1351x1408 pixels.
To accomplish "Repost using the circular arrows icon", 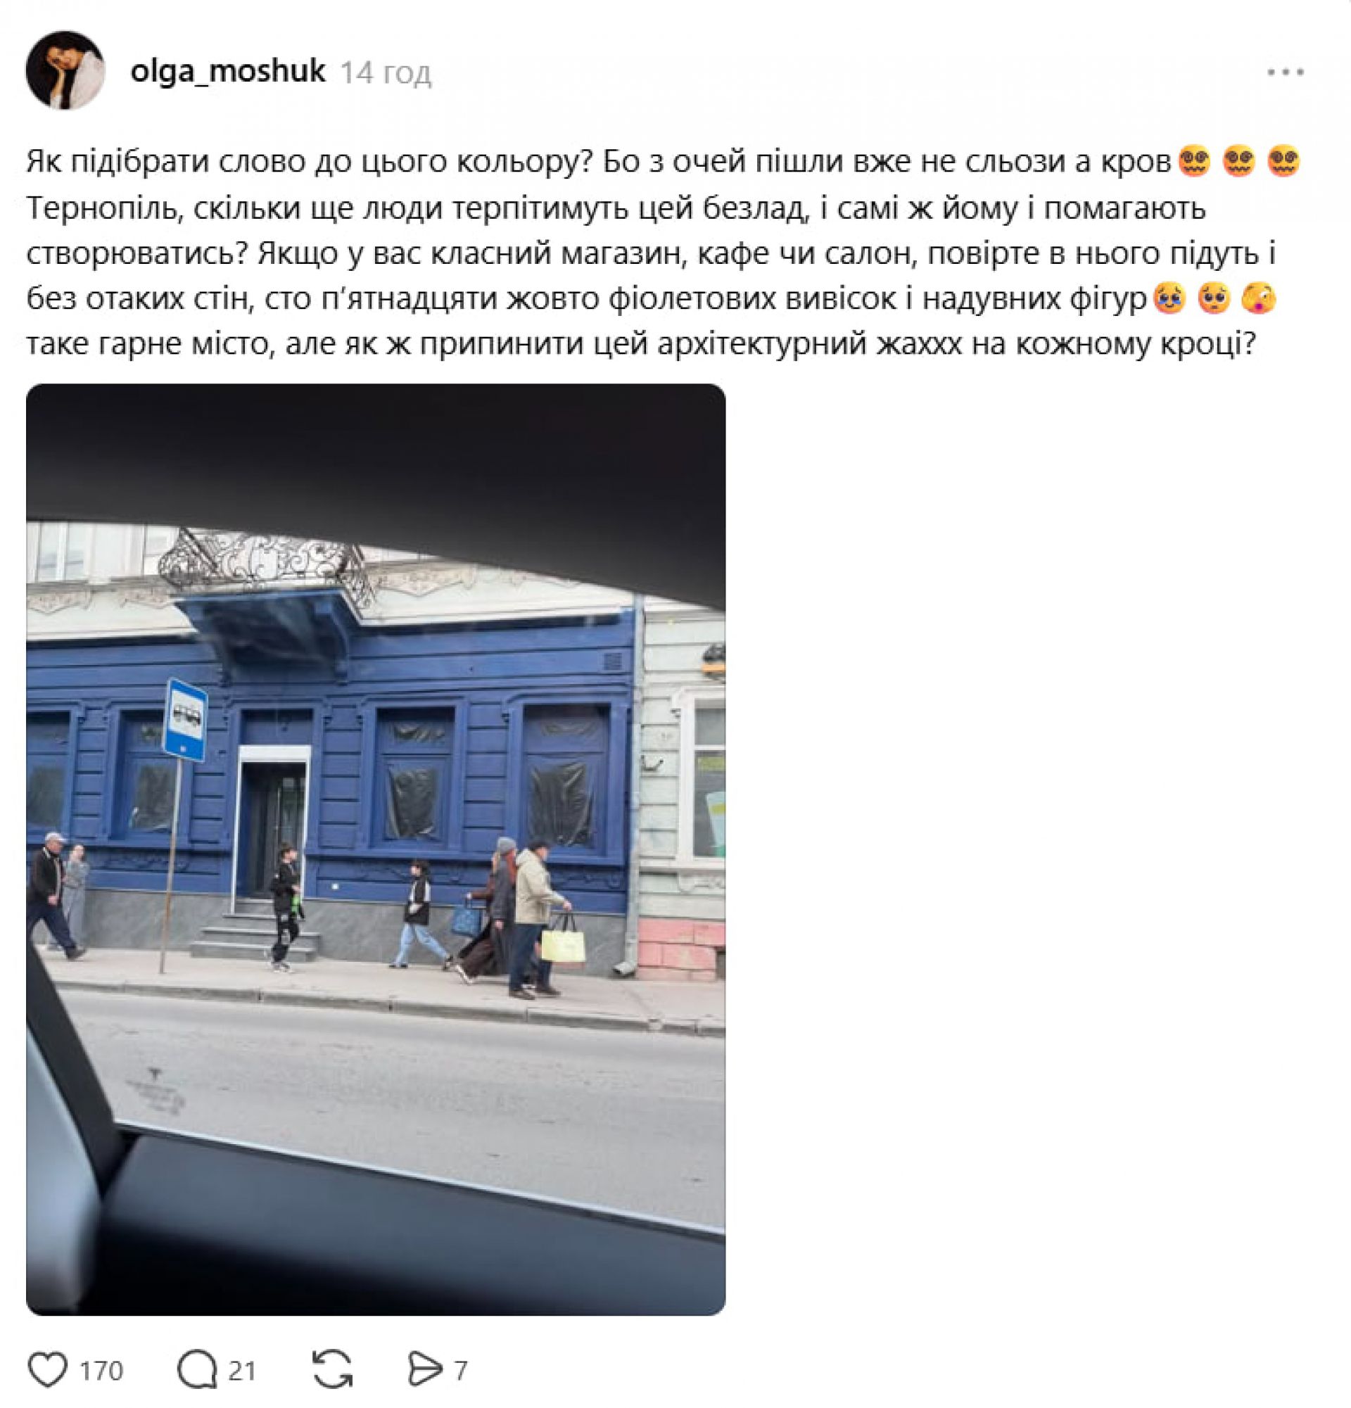I will [x=333, y=1369].
